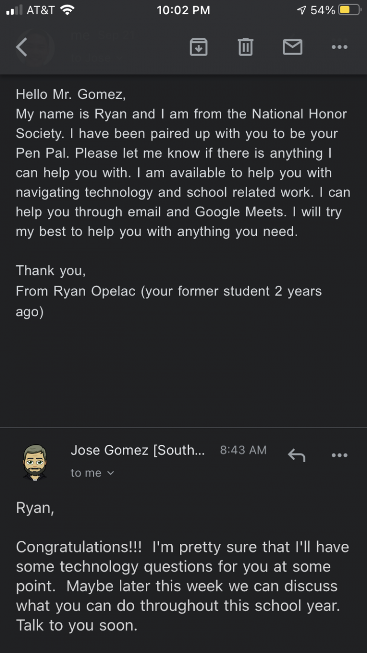This screenshot has width=367, height=653.
Task: Tap the Wi-Fi icon in the status bar
Action: point(67,10)
